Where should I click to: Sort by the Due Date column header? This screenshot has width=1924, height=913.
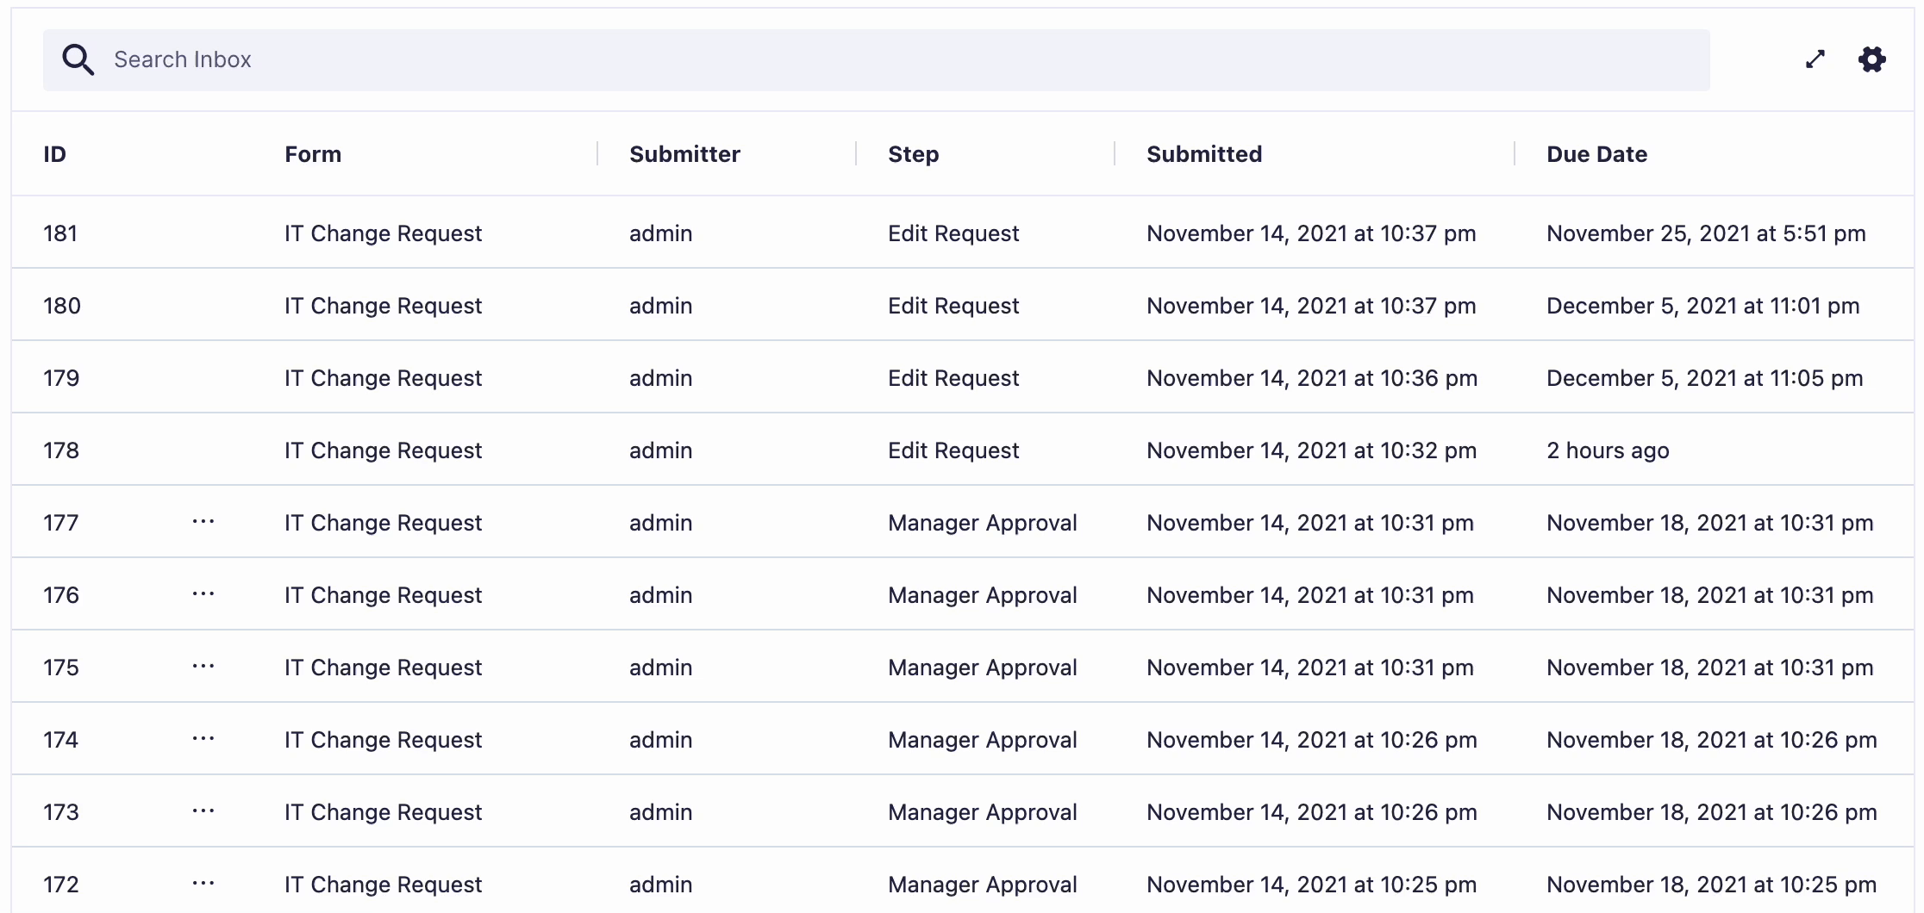1596,154
